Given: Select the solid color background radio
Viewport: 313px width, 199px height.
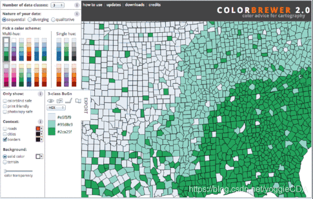Looking at the screenshot, I should (x=5, y=156).
